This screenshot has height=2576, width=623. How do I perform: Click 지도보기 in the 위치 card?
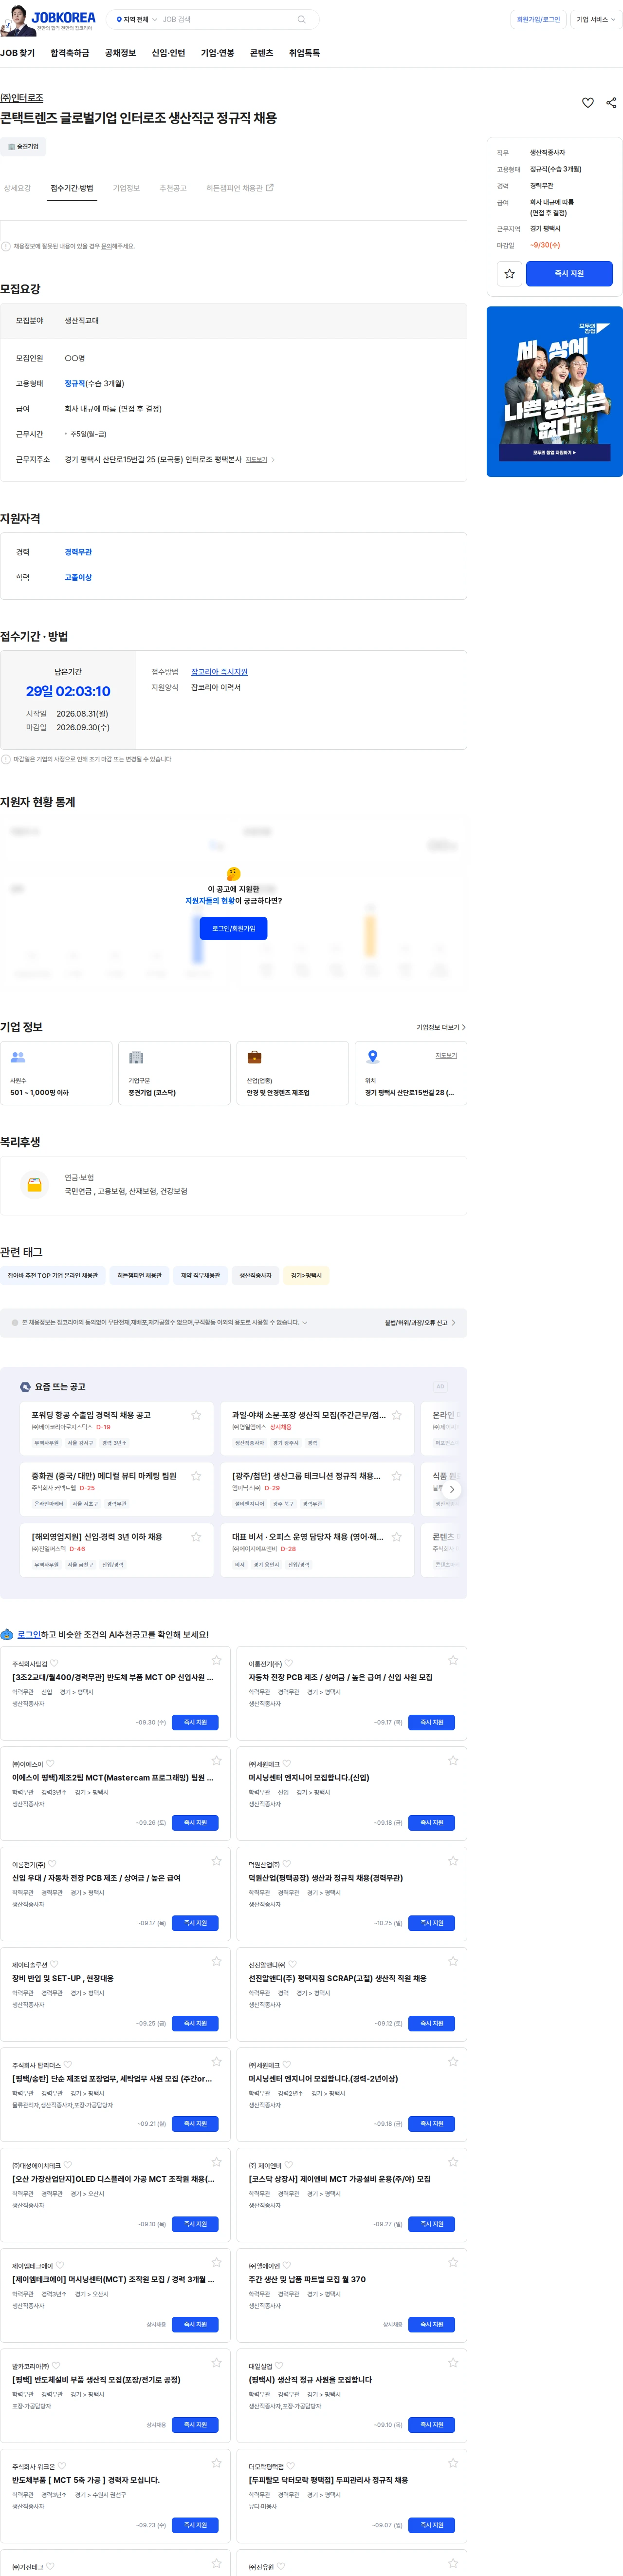(x=445, y=1055)
